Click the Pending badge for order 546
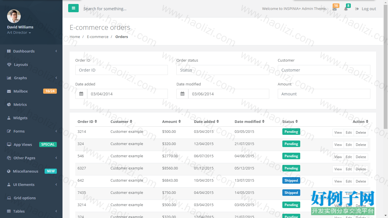The height and width of the screenshot is (218, 388). coord(291,156)
